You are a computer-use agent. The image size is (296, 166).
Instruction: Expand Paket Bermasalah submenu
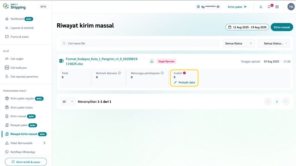pos(44,143)
